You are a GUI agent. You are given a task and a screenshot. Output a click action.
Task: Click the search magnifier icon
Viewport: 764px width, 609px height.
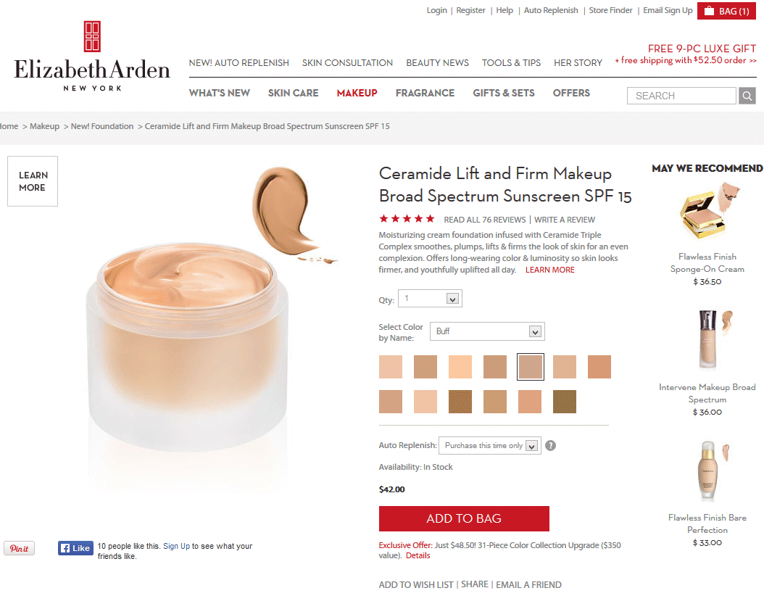pos(747,96)
